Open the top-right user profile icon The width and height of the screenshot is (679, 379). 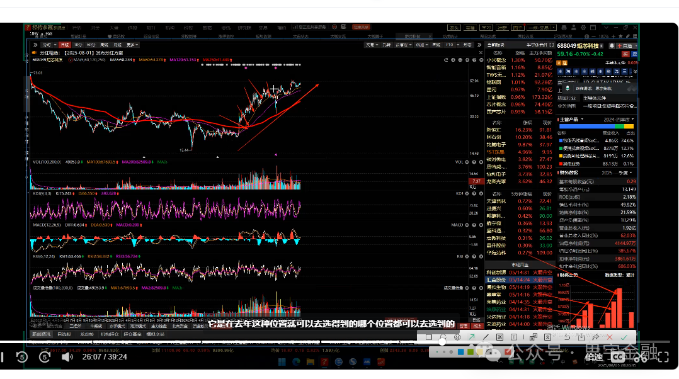[574, 27]
